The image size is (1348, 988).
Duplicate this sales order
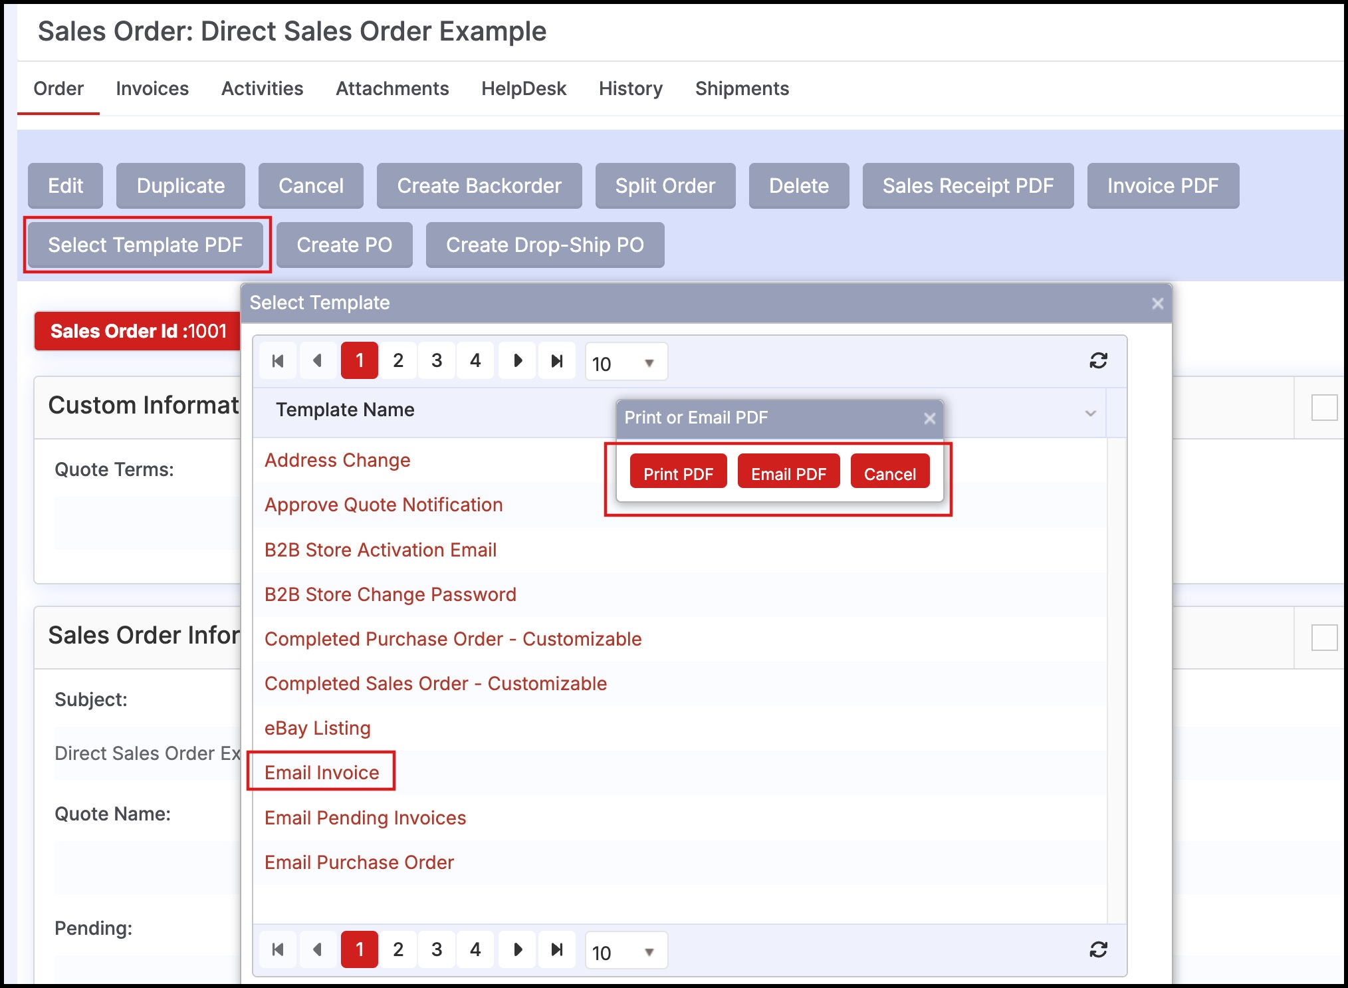(x=180, y=185)
